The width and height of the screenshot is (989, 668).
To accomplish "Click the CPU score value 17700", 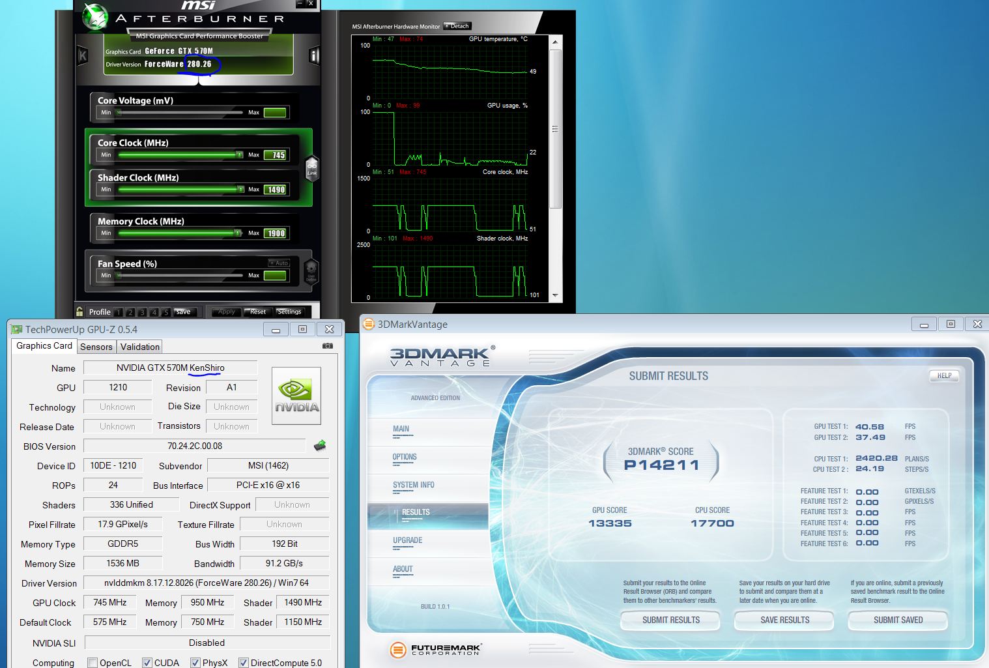I will [x=712, y=523].
